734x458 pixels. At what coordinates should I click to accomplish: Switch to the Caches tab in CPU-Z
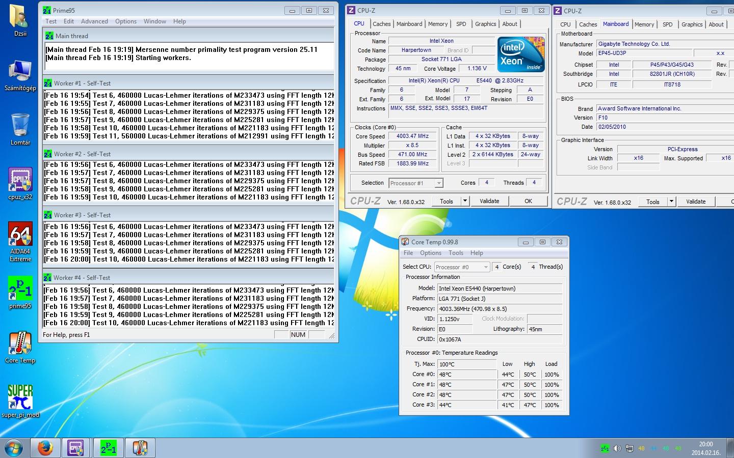pos(381,24)
